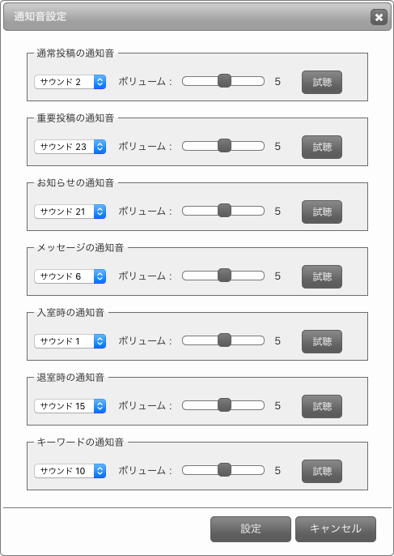The height and width of the screenshot is (556, 394).
Task: Click the 試聴 button for 入室時の通知音
Action: pyautogui.click(x=322, y=342)
